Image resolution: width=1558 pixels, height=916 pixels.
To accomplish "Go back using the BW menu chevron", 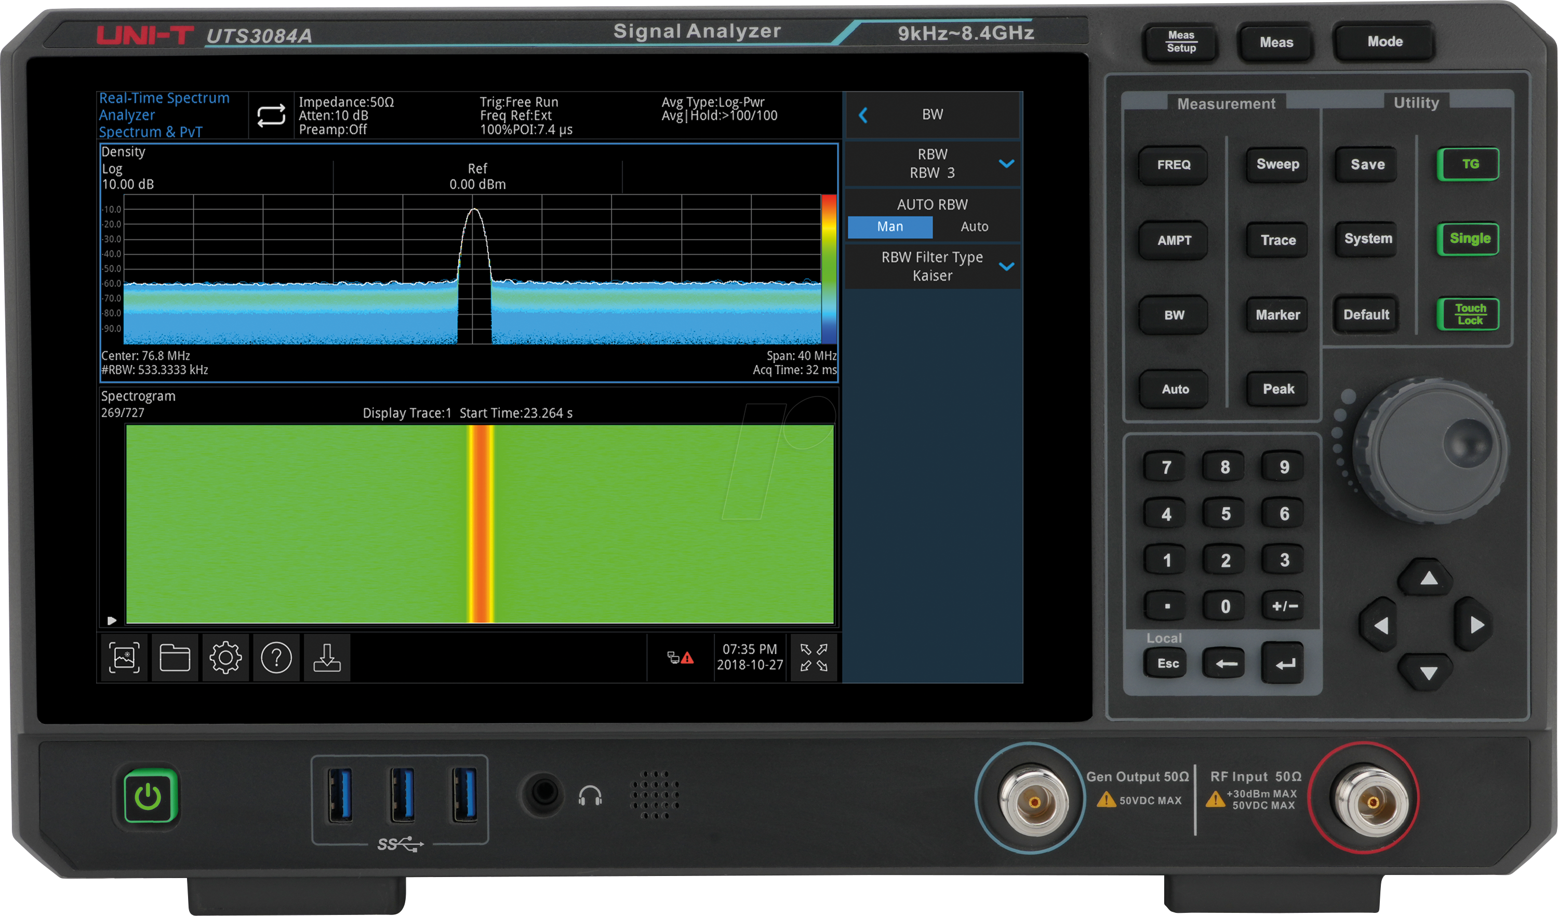I will point(864,115).
